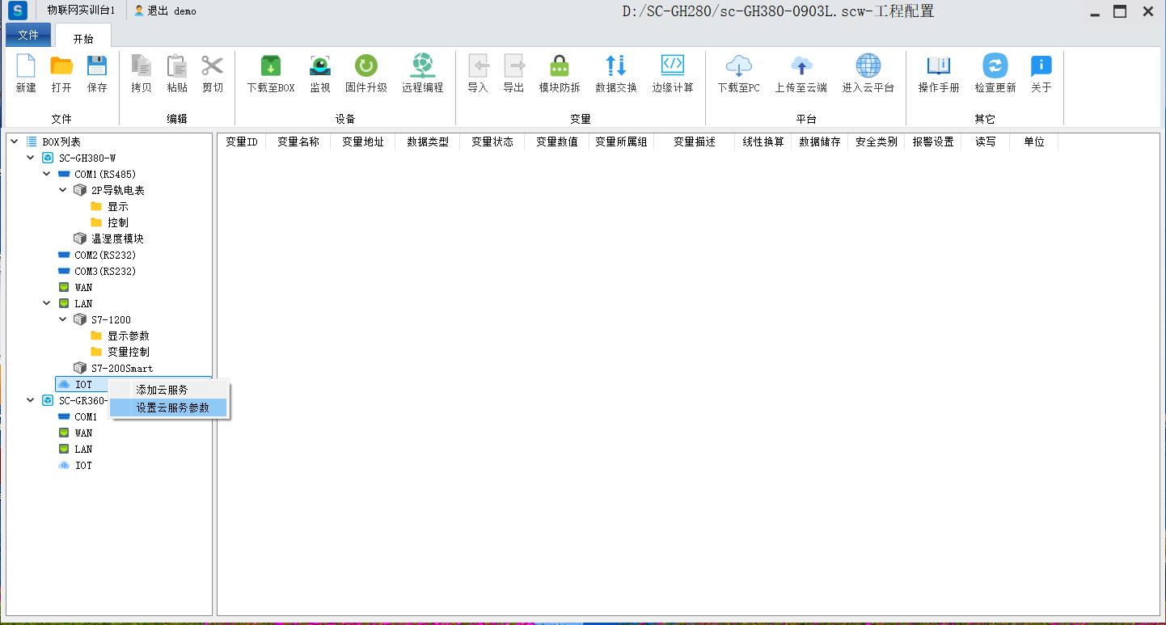This screenshot has width=1166, height=625.
Task: Switch to the 文件 ribbon tab
Action: (28, 36)
